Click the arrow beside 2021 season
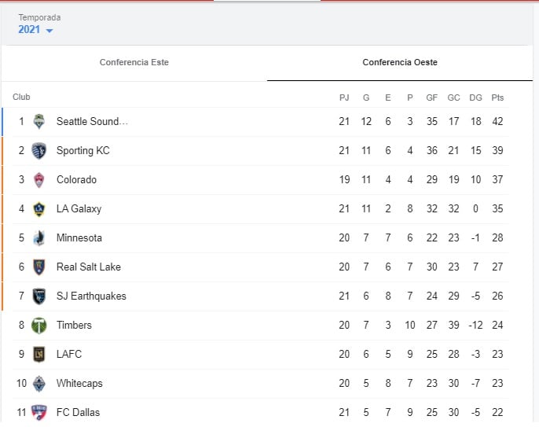Image resolution: width=539 pixels, height=427 pixels. [49, 31]
